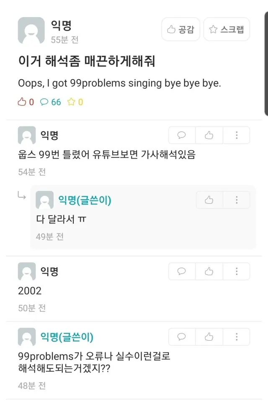The image size is (268, 401).
Task: Click the comment bubble icon on the author's last comment
Action: [x=181, y=337]
